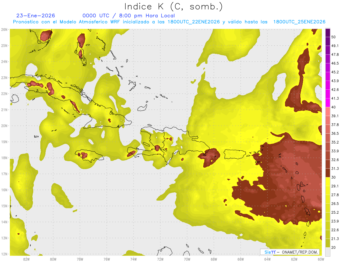The width and height of the screenshot is (341, 263).
Task: Click the legend value '42.6'
Action: 335,90
